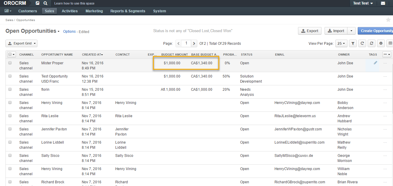Open the shortcuts icon in the header

[x=37, y=3]
